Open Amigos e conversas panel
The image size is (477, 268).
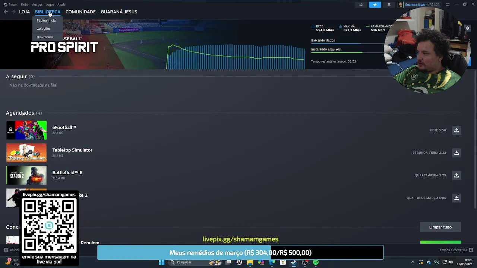(456, 250)
